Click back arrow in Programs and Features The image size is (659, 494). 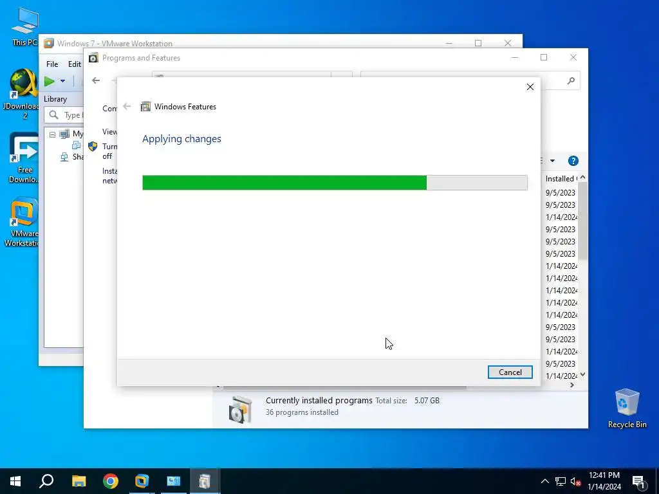(x=96, y=80)
